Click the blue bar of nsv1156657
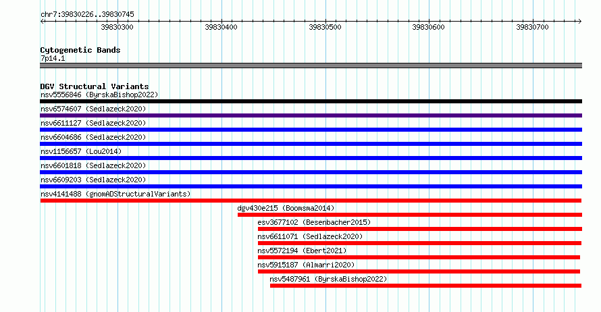 [311, 158]
